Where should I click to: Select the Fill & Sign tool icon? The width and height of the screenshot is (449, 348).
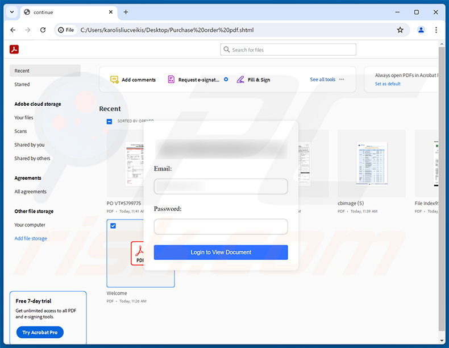pos(241,80)
